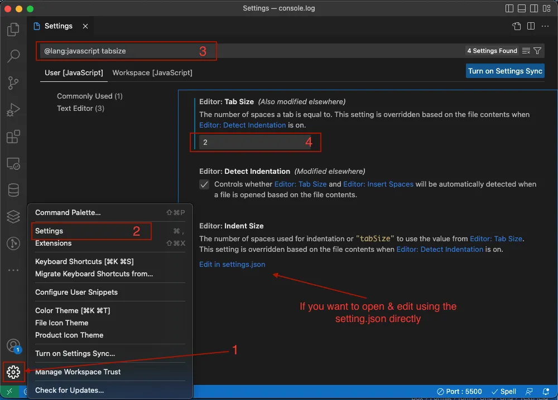Follow Editor: Tab Size link in Detect Indentation
This screenshot has width=558, height=400.
pos(300,184)
